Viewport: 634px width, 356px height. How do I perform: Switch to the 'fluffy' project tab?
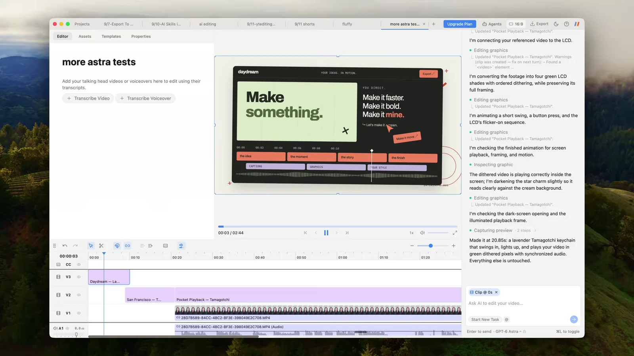(347, 24)
